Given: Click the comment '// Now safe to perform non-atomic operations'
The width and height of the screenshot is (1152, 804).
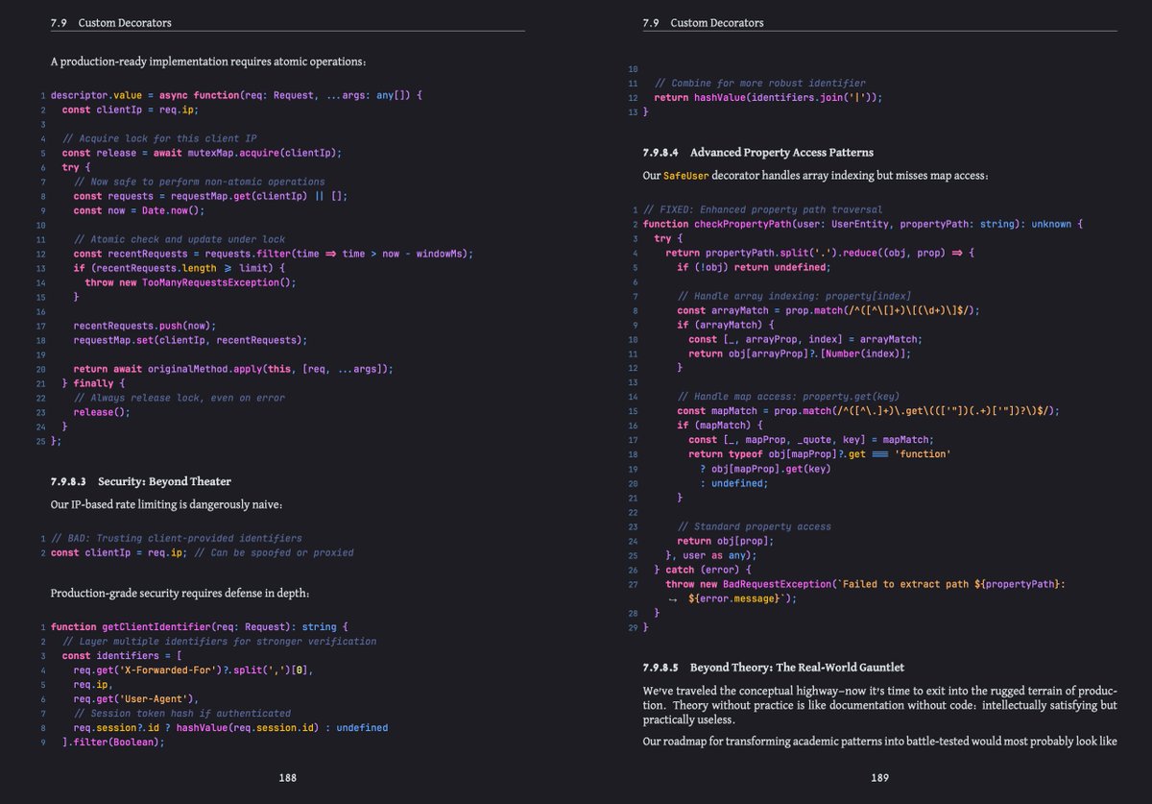Looking at the screenshot, I should pyautogui.click(x=200, y=182).
